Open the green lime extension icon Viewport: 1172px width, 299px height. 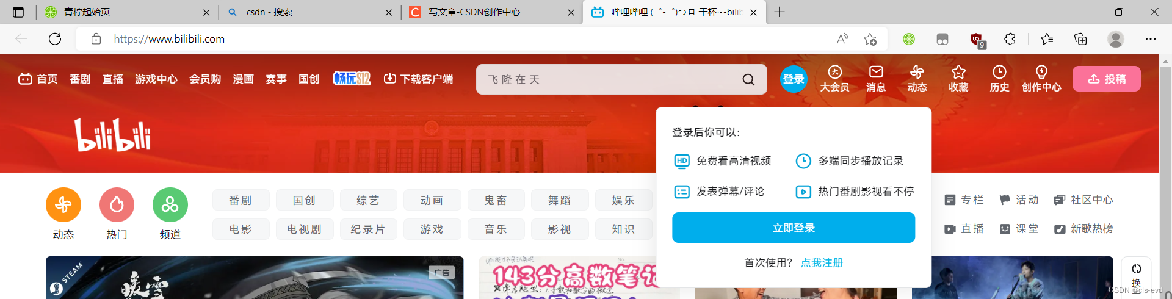pos(909,39)
